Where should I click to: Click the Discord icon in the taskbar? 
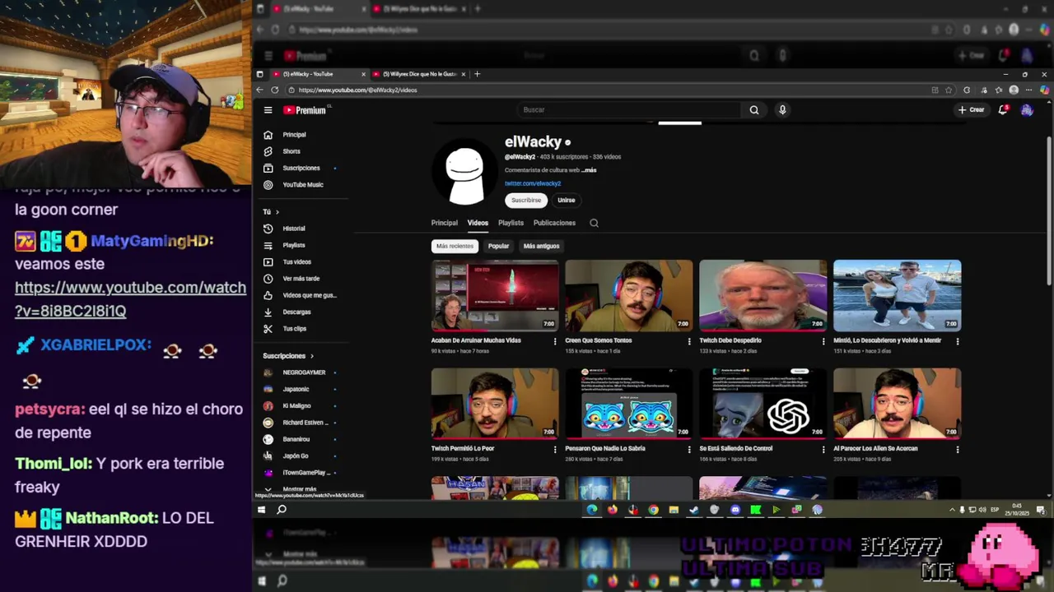735,510
